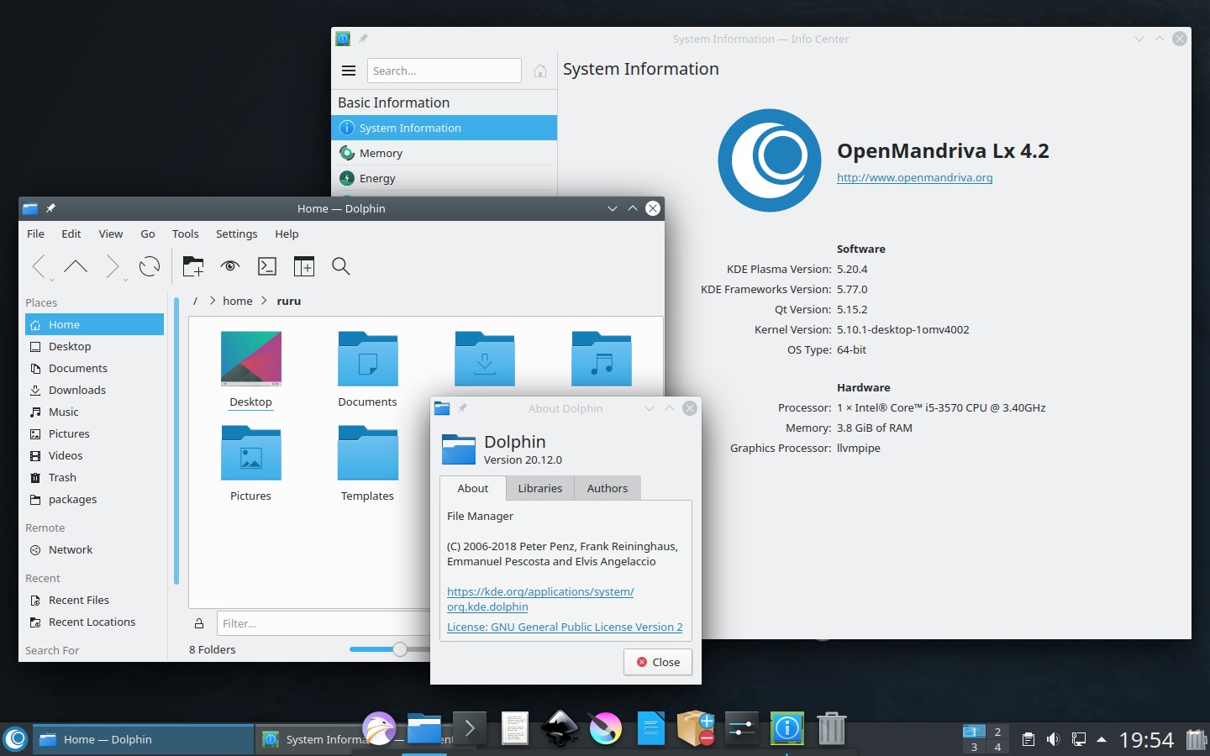This screenshot has height=756, width=1210.
Task: Close the About Dolphin dialog with Close button
Action: click(658, 662)
